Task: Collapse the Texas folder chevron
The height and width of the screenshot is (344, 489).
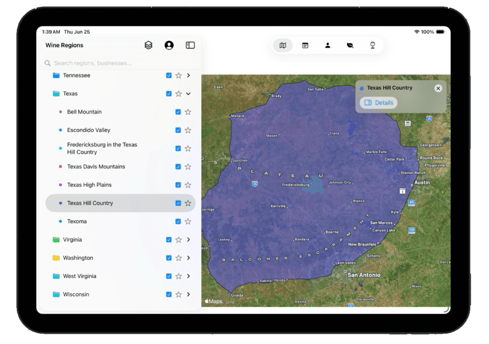Action: pyautogui.click(x=188, y=94)
